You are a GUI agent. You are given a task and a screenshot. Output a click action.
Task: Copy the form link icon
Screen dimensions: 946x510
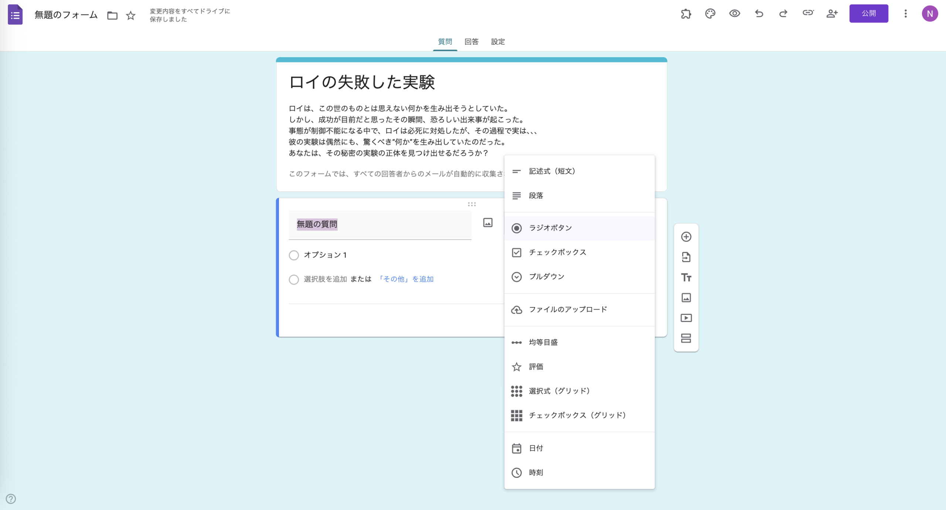tap(808, 13)
